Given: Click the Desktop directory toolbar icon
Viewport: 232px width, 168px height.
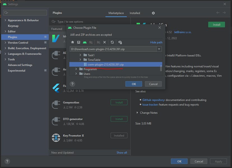Looking at the screenshot, I should (x=78, y=42).
